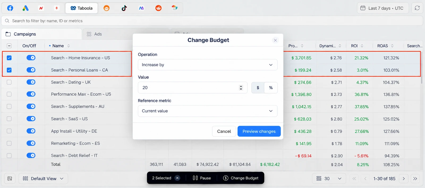425x188 pixels.
Task: Click the Cancel button
Action: pos(224,131)
